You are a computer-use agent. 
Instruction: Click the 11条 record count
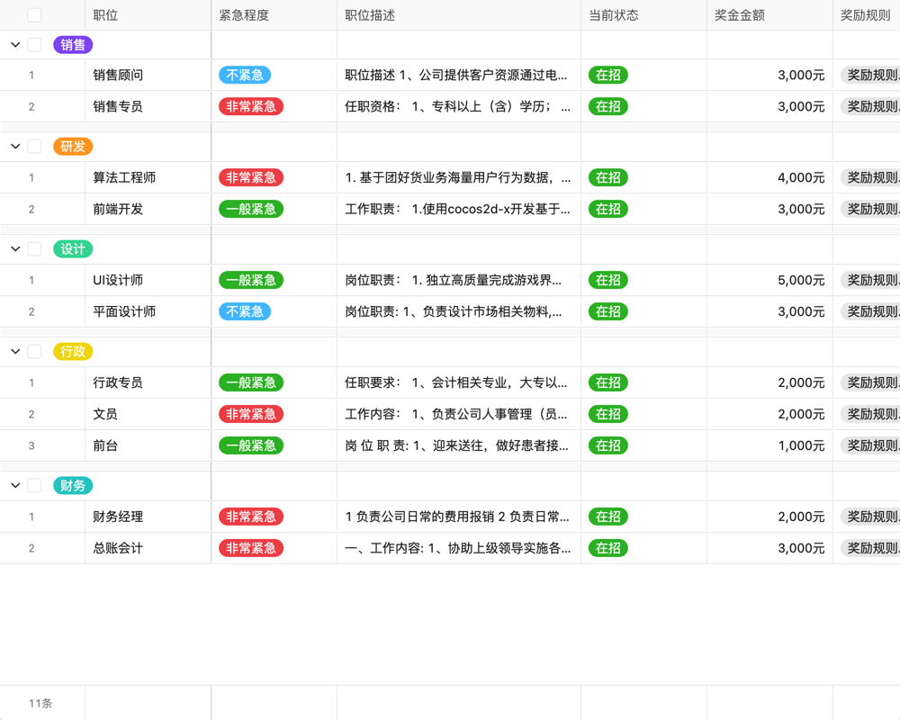pyautogui.click(x=42, y=702)
